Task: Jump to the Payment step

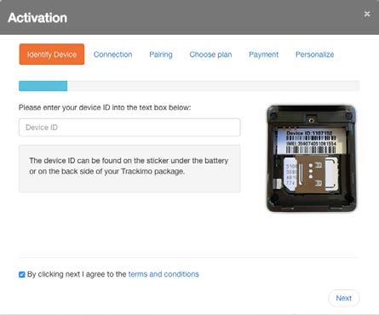Action: pos(263,54)
